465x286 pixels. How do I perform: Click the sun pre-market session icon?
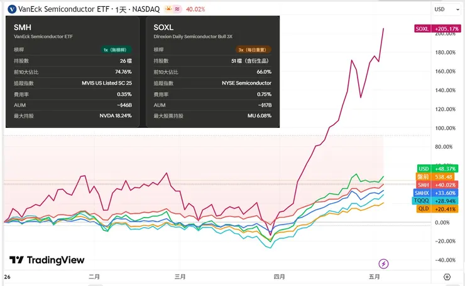pyautogui.click(x=168, y=9)
